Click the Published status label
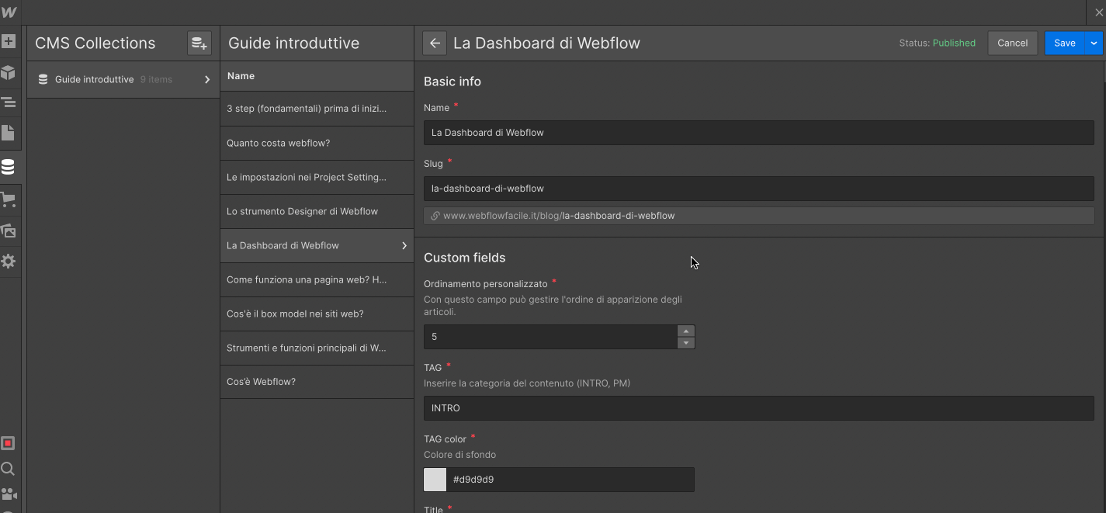 954,43
